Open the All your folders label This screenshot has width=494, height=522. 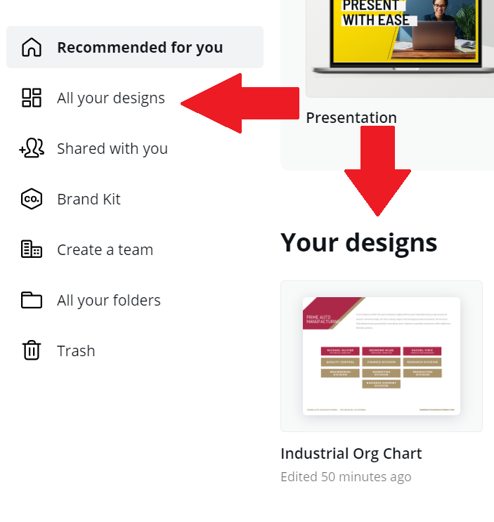109,300
